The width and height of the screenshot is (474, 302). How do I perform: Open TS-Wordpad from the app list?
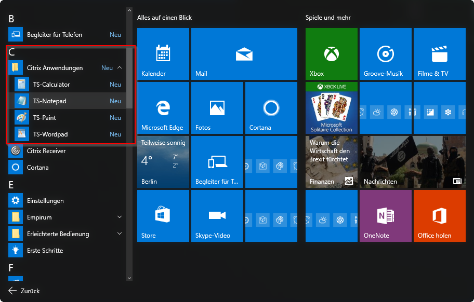click(x=67, y=134)
